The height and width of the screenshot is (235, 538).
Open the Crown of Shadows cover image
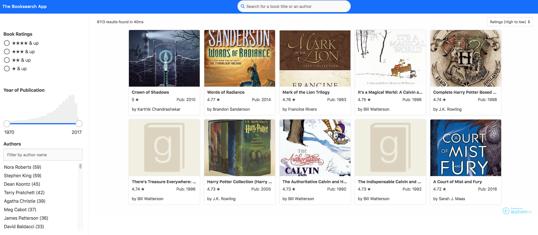164,58
